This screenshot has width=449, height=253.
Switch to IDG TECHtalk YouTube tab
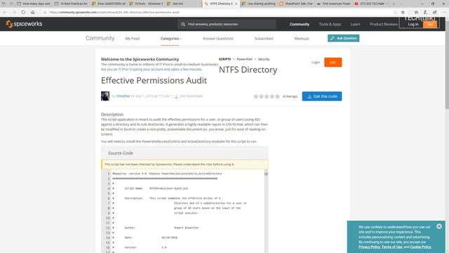[371, 4]
